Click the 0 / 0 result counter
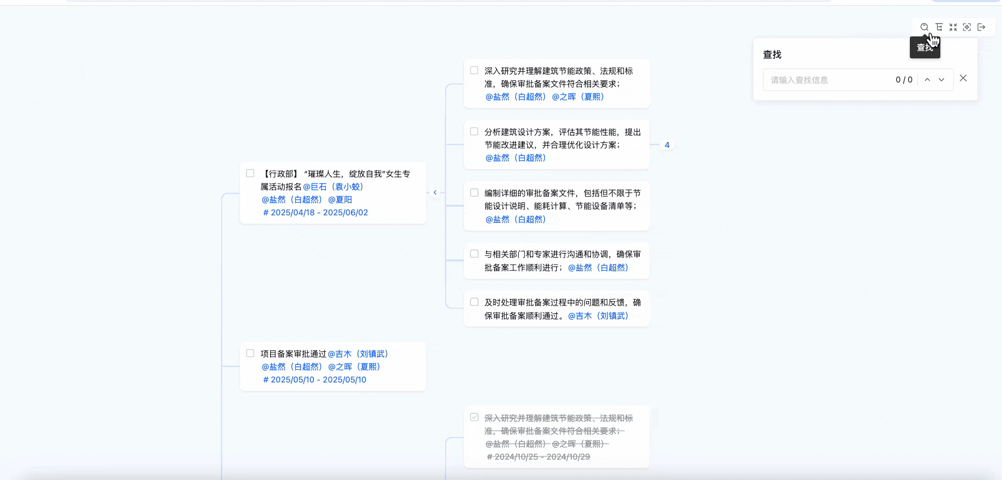The image size is (1002, 480). 904,80
